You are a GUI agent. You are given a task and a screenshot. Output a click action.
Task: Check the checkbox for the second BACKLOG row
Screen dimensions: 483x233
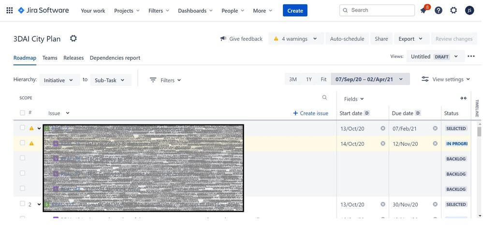22,173
